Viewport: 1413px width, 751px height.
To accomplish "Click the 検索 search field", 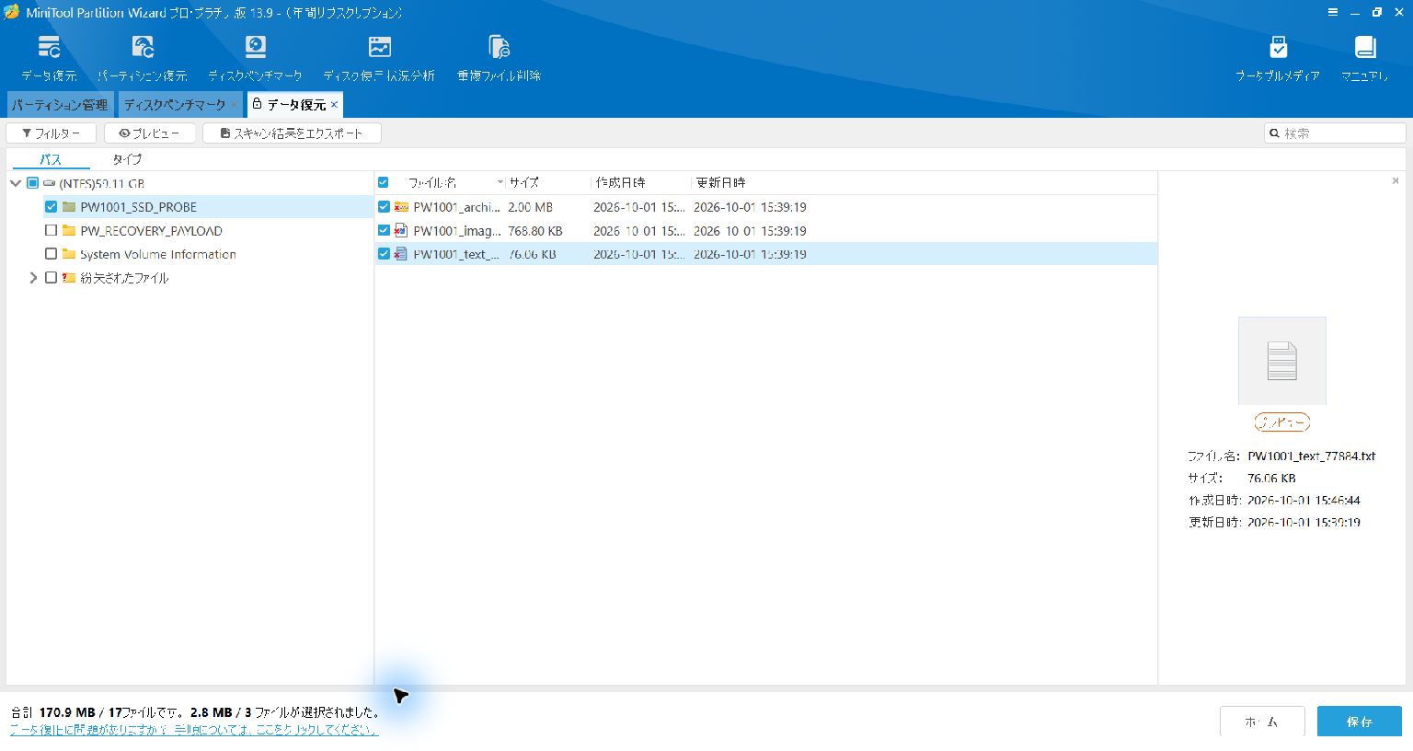I will pyautogui.click(x=1335, y=133).
